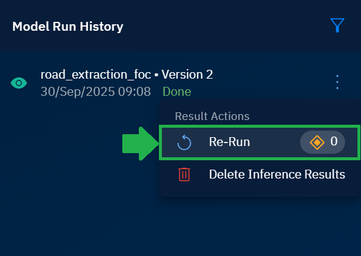The height and width of the screenshot is (256, 361).
Task: Click the red trash bin icon
Action: [x=184, y=174]
